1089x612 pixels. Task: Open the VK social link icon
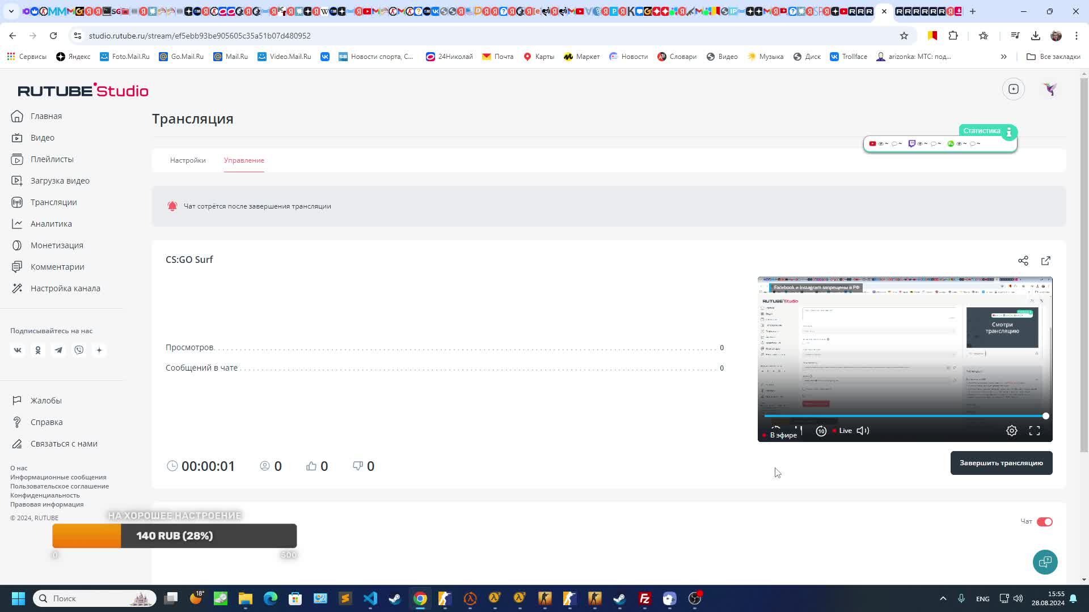coord(18,350)
